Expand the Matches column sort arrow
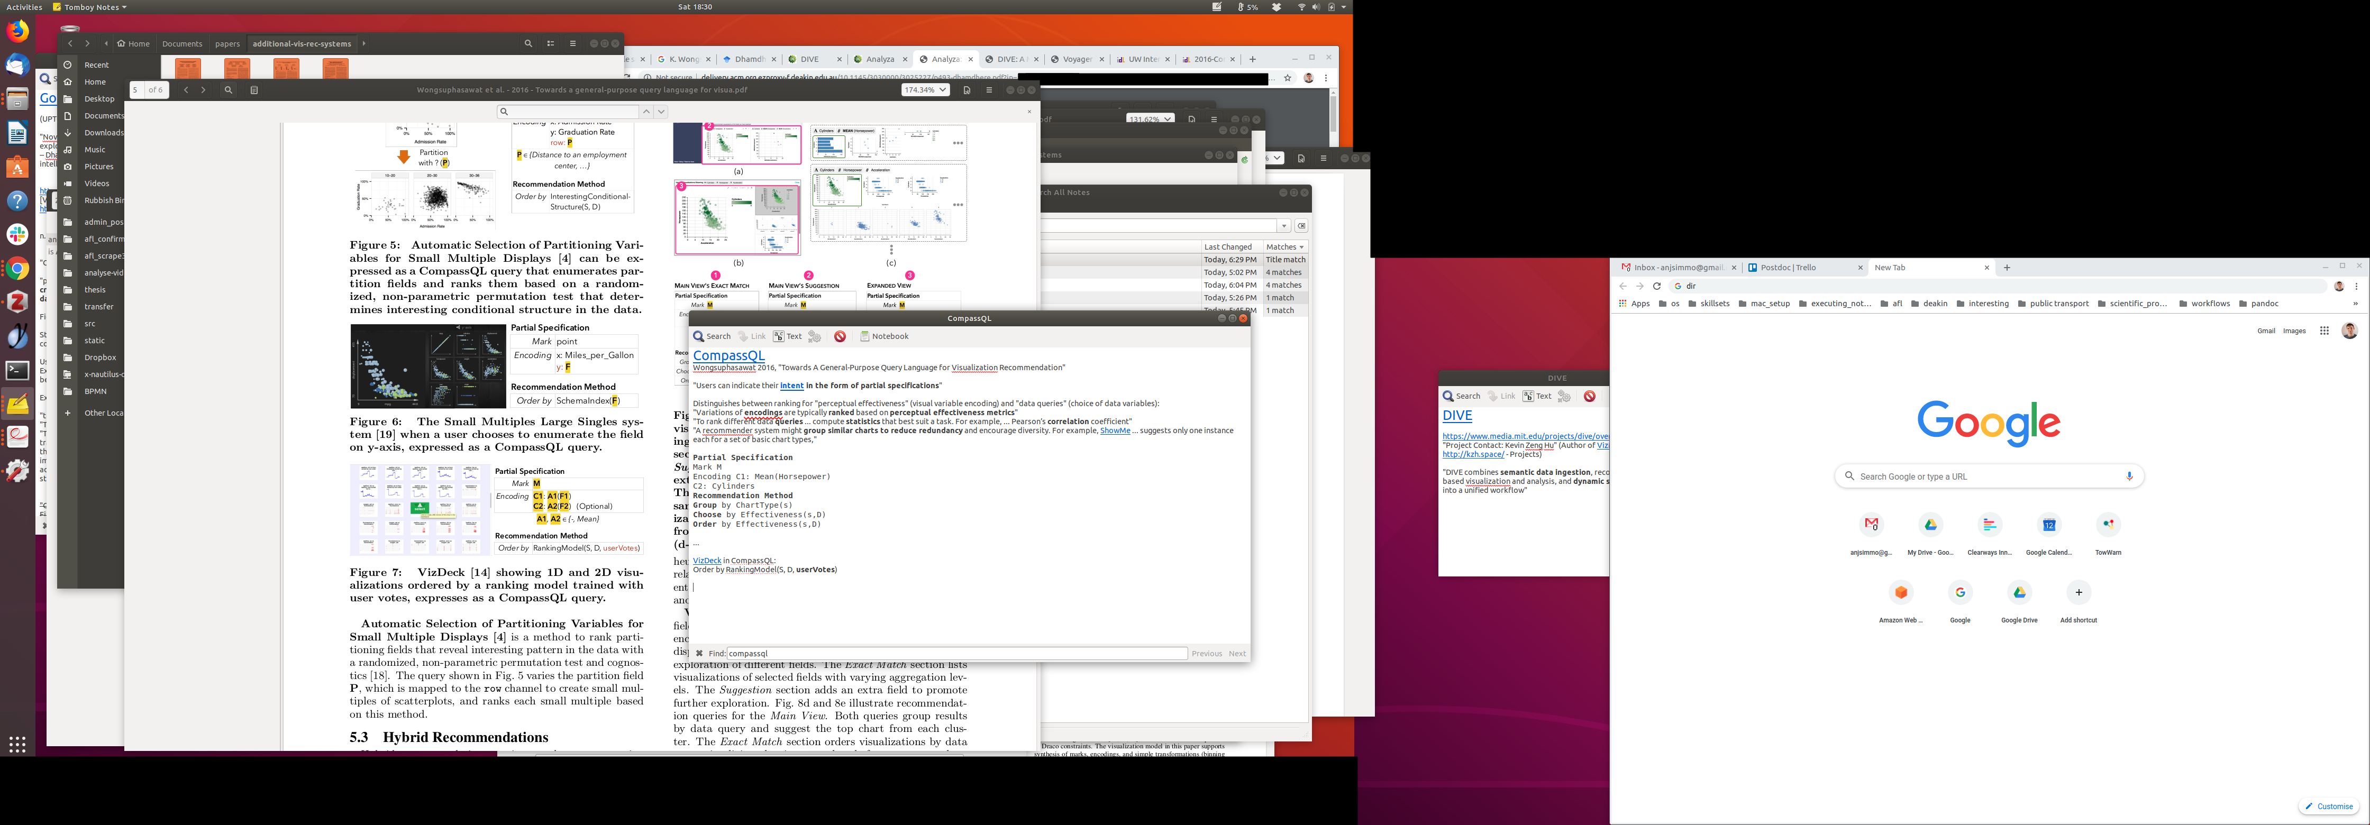The height and width of the screenshot is (825, 2370). (1301, 247)
